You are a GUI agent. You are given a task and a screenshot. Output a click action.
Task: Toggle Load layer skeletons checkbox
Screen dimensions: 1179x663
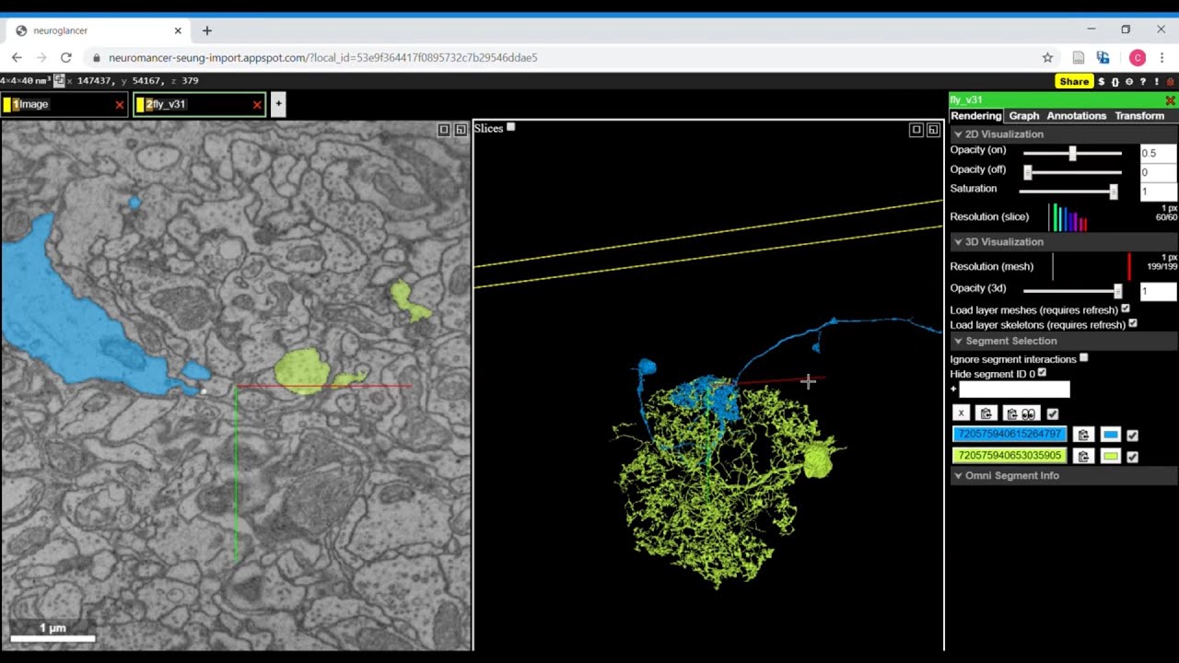(x=1133, y=323)
